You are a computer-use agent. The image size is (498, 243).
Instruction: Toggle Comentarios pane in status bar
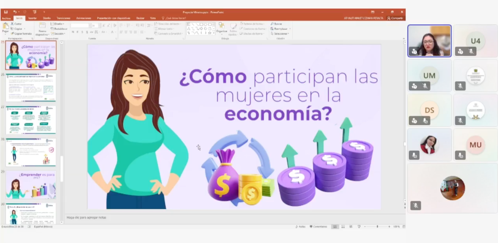click(x=318, y=226)
